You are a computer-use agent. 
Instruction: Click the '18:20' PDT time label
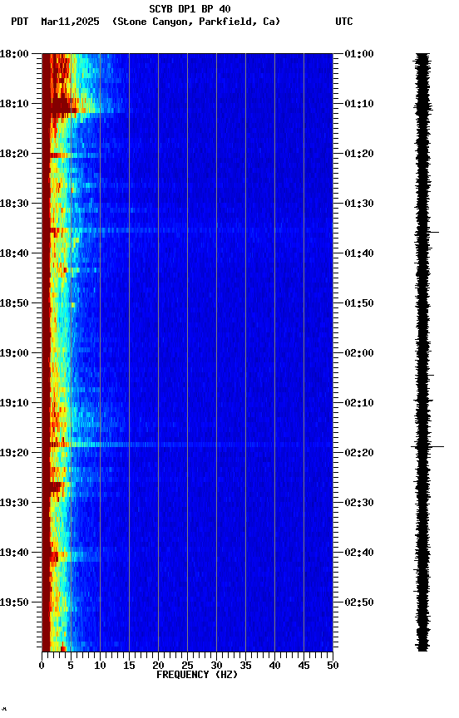[x=14, y=154]
